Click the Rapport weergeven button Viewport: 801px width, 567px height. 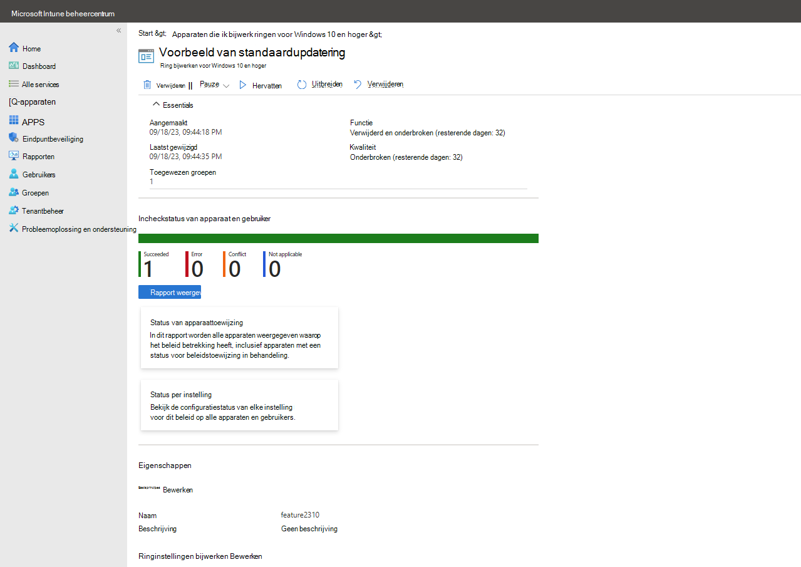(x=170, y=293)
